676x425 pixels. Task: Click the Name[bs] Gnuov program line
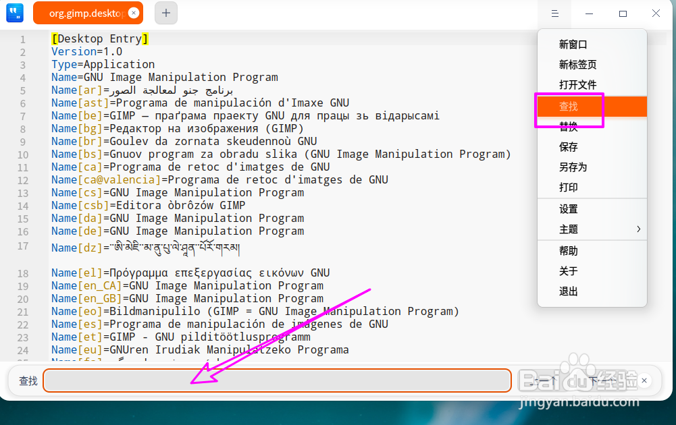(281, 154)
